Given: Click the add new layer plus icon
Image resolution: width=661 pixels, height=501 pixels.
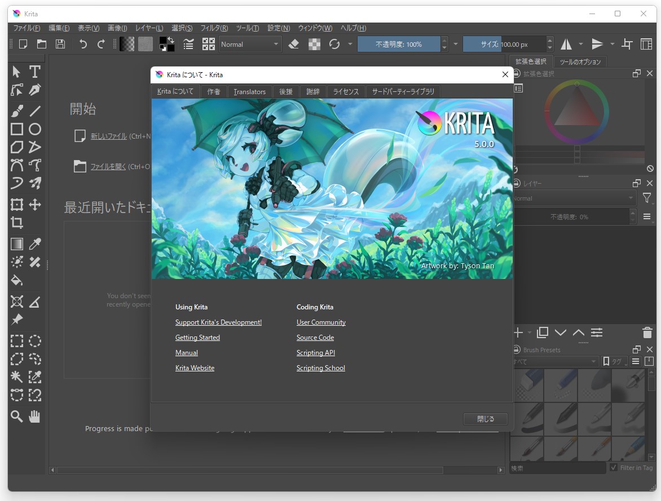Looking at the screenshot, I should click(x=517, y=332).
